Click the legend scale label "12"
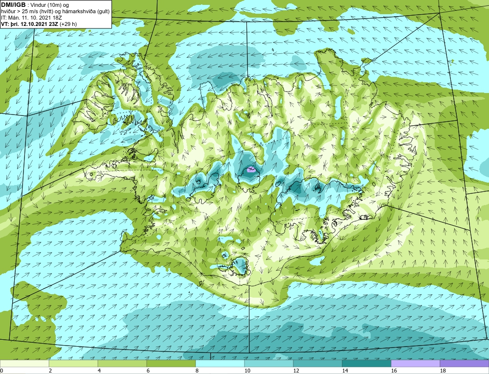Image resolution: width=489 pixels, height=374 pixels. tap(296, 371)
